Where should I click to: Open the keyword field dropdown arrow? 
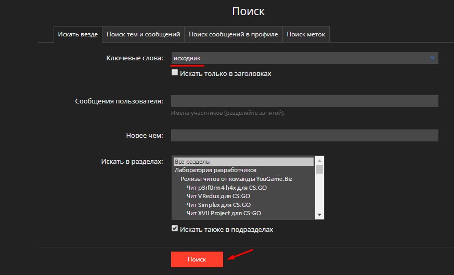[x=432, y=58]
